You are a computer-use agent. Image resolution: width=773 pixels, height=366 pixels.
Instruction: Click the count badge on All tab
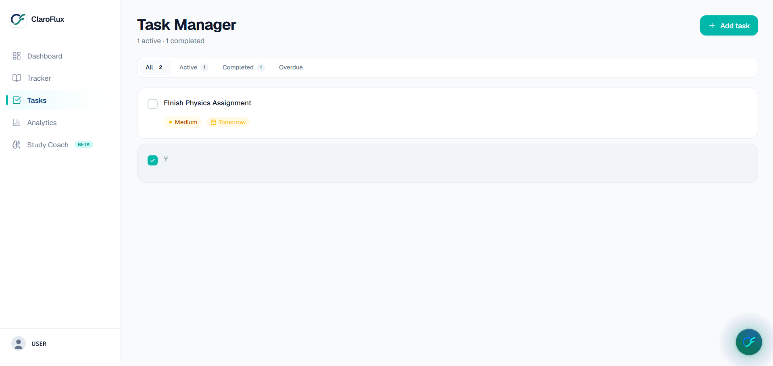[160, 67]
